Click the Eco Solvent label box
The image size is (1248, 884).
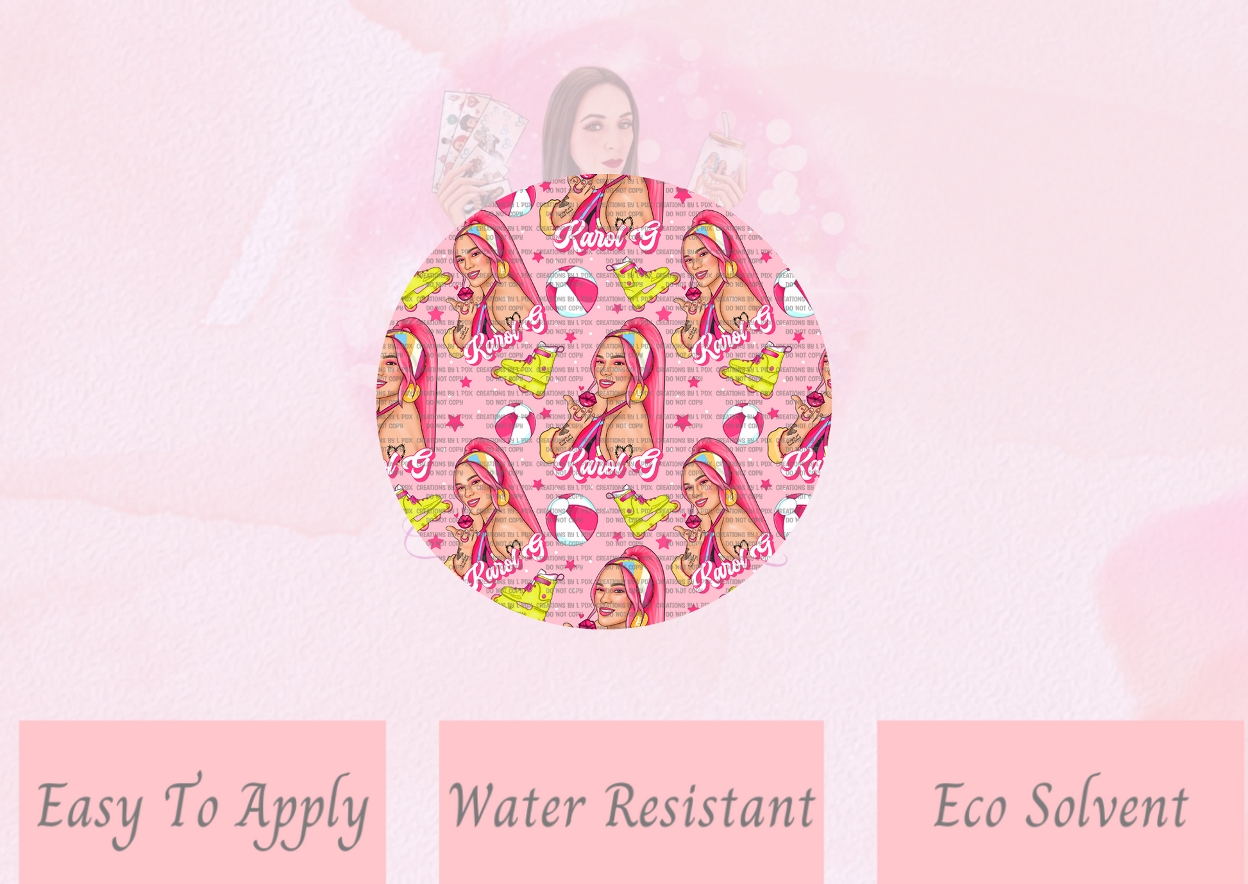pyautogui.click(x=1060, y=802)
